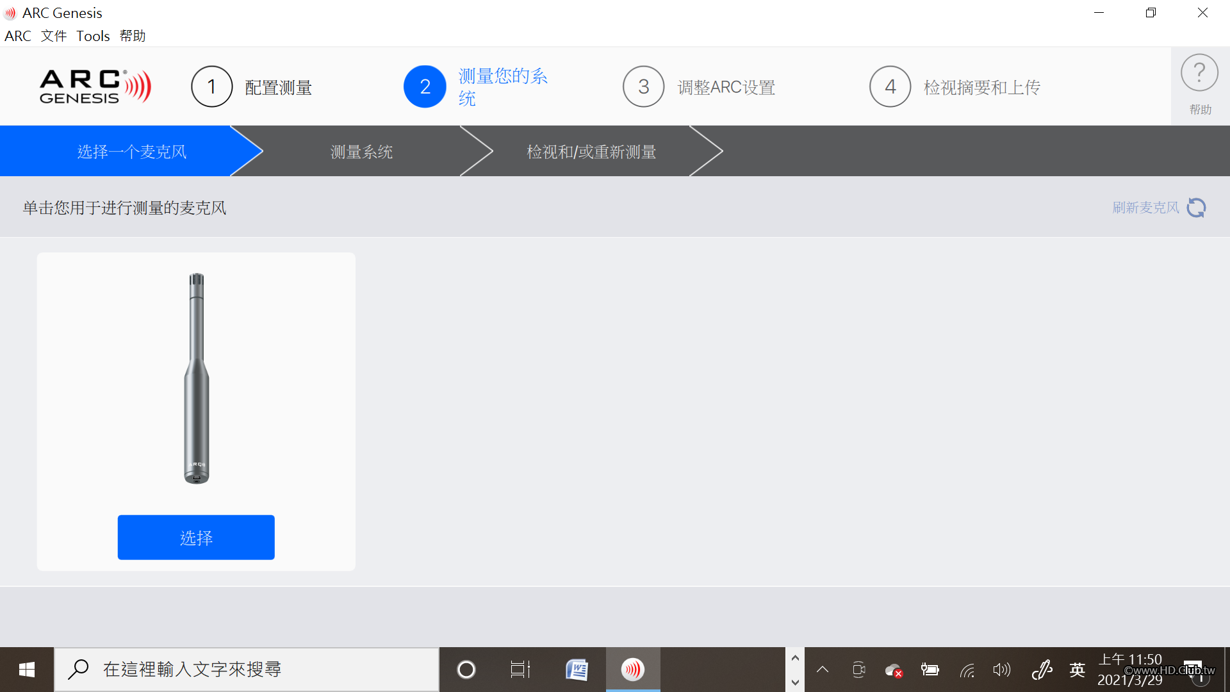Show hidden system tray icons chevron

click(x=823, y=670)
